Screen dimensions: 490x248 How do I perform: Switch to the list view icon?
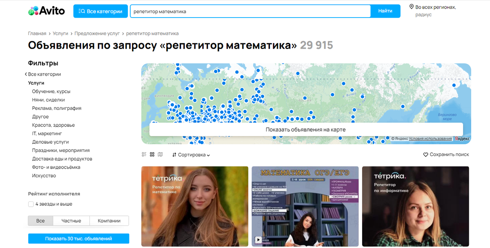[x=144, y=154]
